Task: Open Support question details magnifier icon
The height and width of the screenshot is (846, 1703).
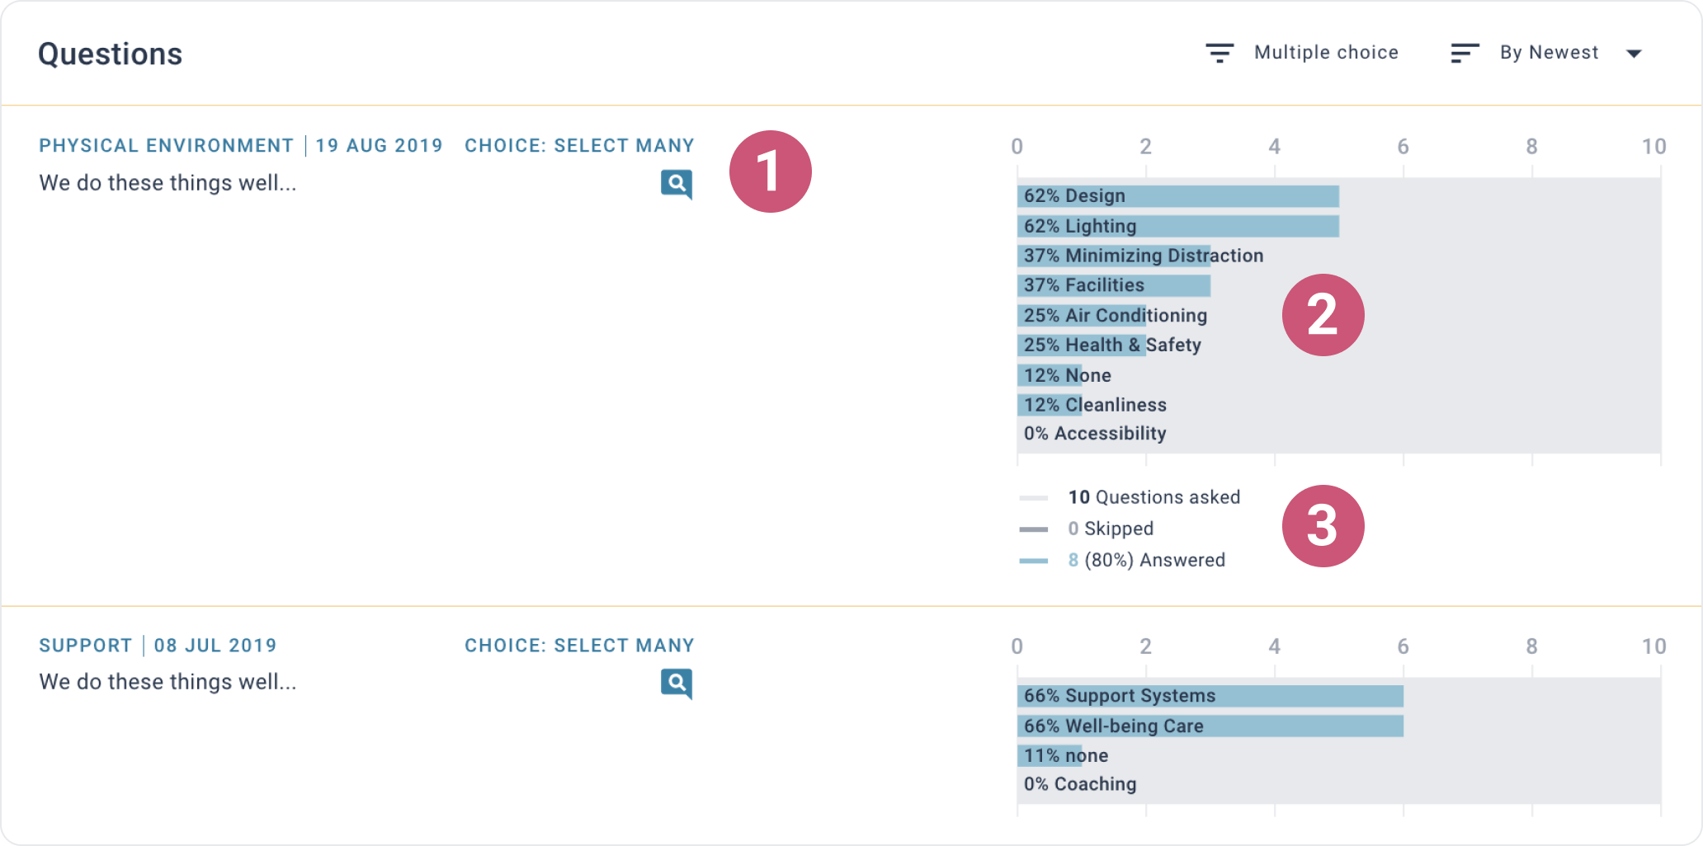Action: [x=677, y=684]
